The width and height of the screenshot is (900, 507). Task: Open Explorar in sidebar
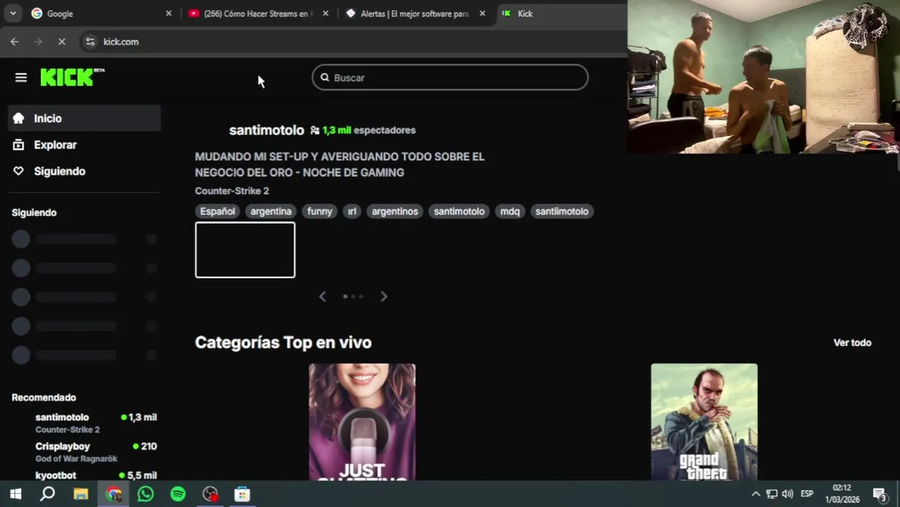tap(85, 145)
